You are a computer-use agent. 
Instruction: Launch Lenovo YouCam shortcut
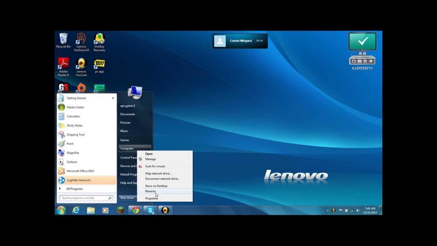tap(81, 67)
